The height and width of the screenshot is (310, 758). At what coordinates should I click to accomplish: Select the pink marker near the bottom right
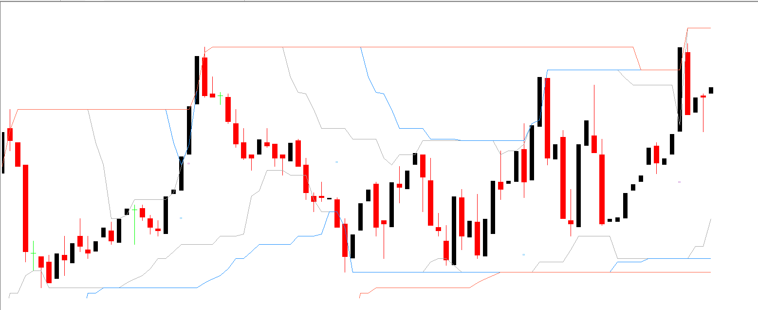[523, 254]
